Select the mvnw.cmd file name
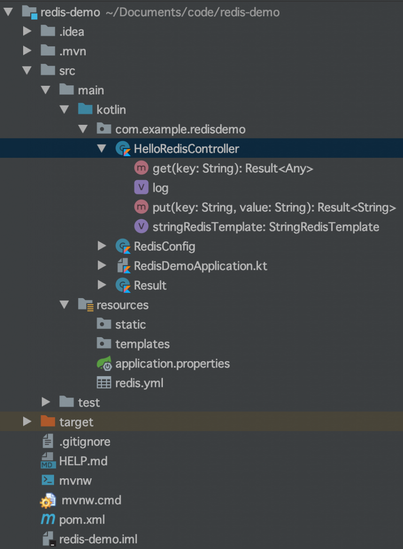 tap(91, 500)
